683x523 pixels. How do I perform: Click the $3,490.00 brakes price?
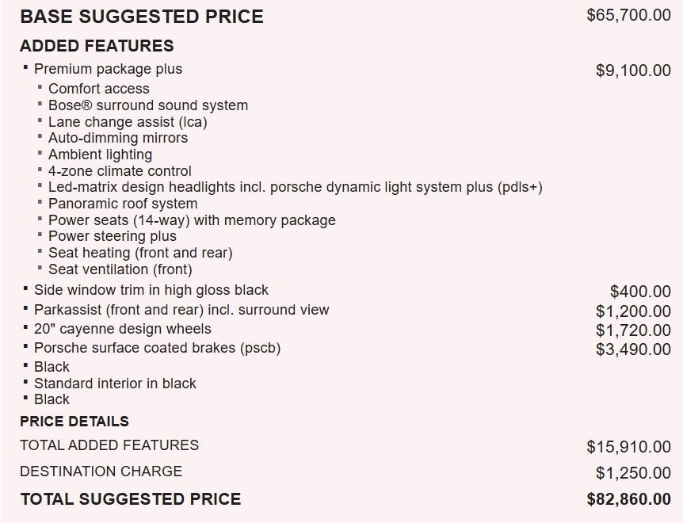(x=633, y=349)
